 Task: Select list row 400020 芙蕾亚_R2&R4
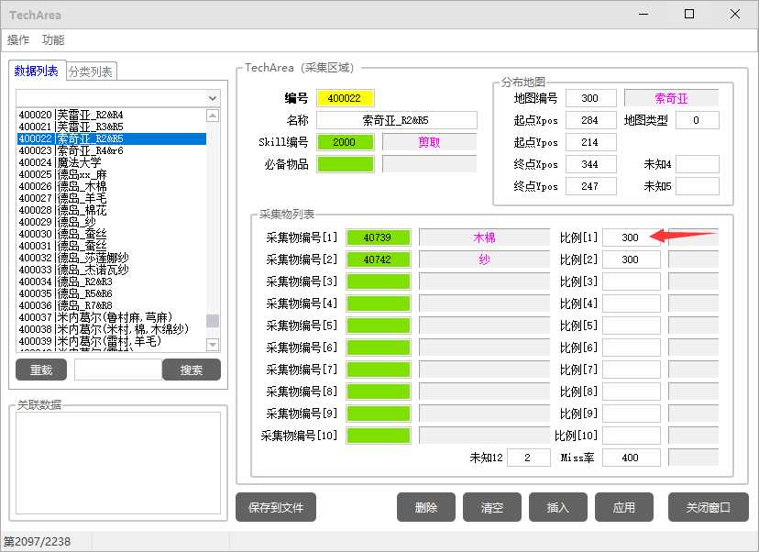pos(111,115)
